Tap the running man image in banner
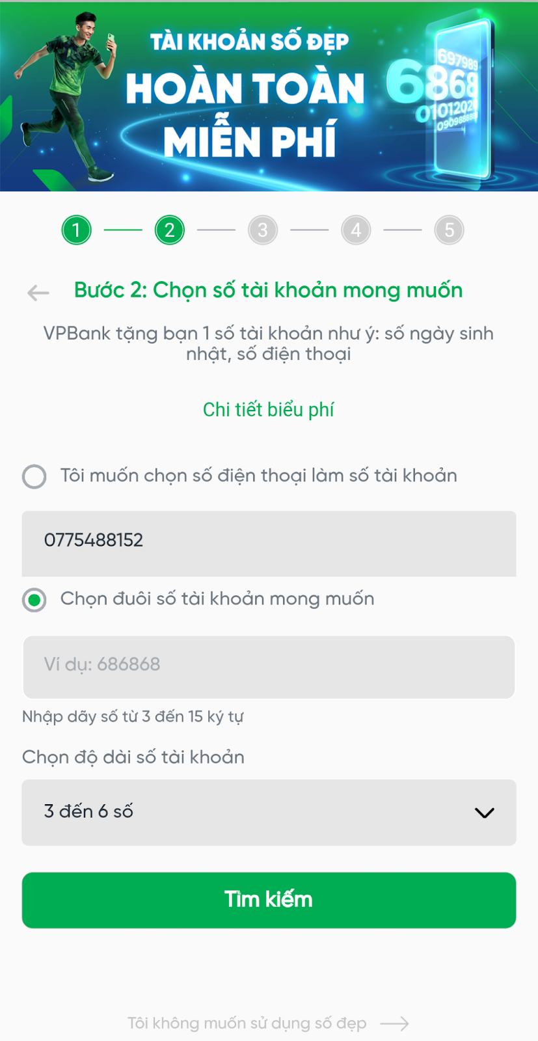Image resolution: width=538 pixels, height=1041 pixels. pyautogui.click(x=65, y=98)
